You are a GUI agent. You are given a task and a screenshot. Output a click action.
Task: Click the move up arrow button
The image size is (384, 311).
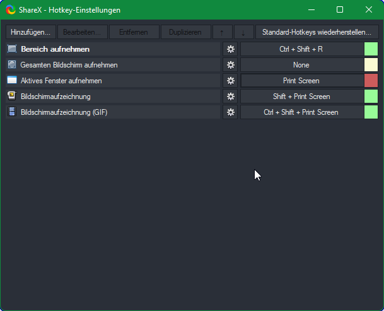221,32
